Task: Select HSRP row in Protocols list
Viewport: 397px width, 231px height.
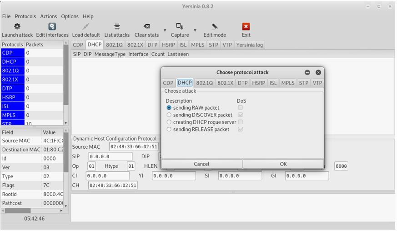Action: (x=32, y=97)
